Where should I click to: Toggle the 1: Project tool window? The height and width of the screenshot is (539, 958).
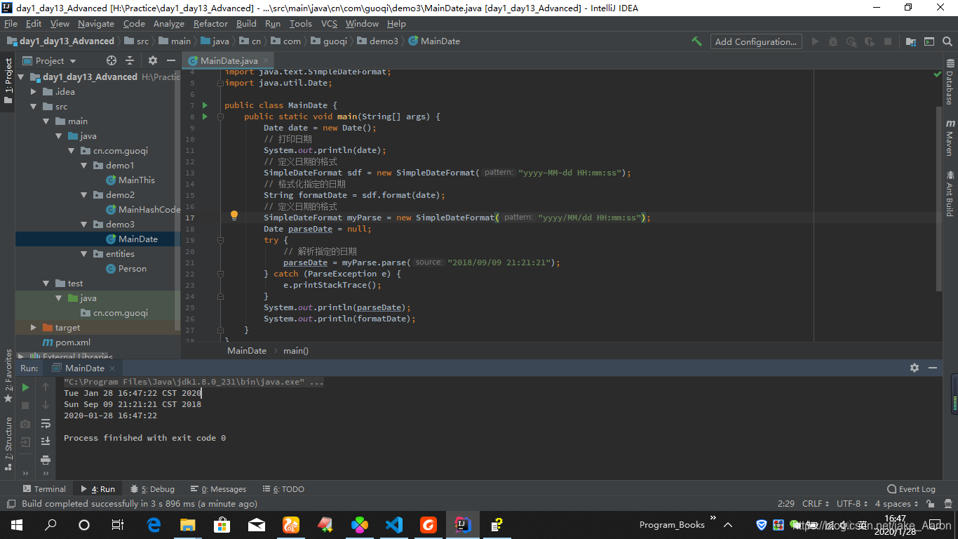click(8, 81)
